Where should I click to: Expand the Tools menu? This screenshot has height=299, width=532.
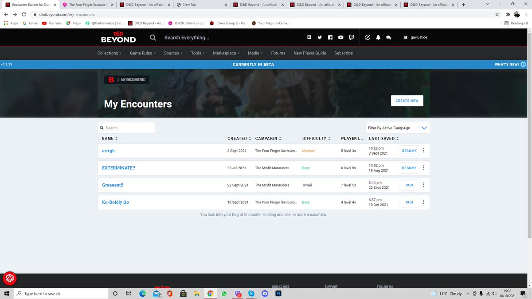[198, 53]
